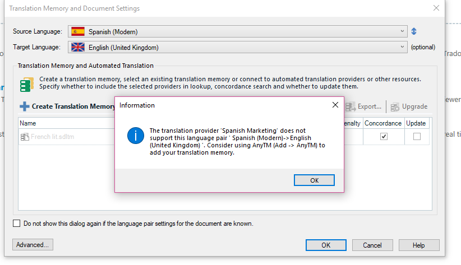Click the Help button
Image resolution: width=461 pixels, height=265 pixels.
pos(419,245)
